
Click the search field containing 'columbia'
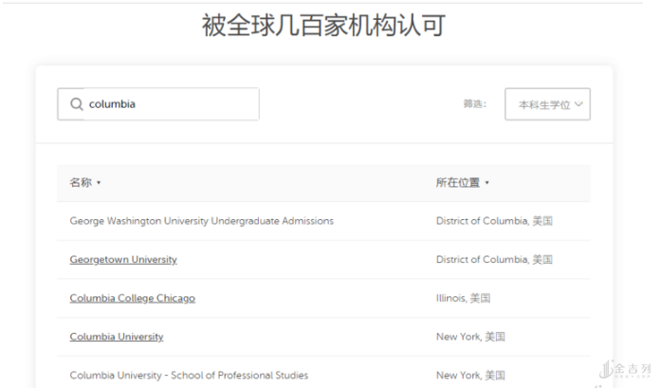click(166, 104)
